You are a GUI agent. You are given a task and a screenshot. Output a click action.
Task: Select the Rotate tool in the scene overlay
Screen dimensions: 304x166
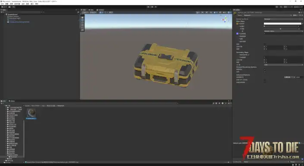(82, 23)
